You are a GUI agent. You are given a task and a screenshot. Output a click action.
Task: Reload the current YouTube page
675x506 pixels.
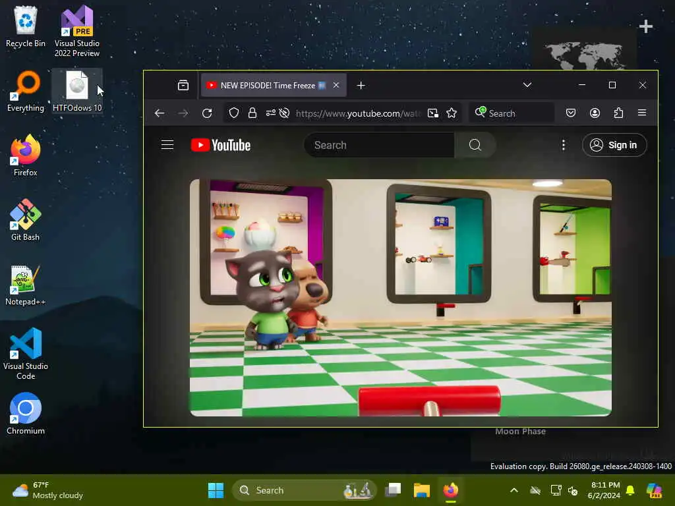207,113
